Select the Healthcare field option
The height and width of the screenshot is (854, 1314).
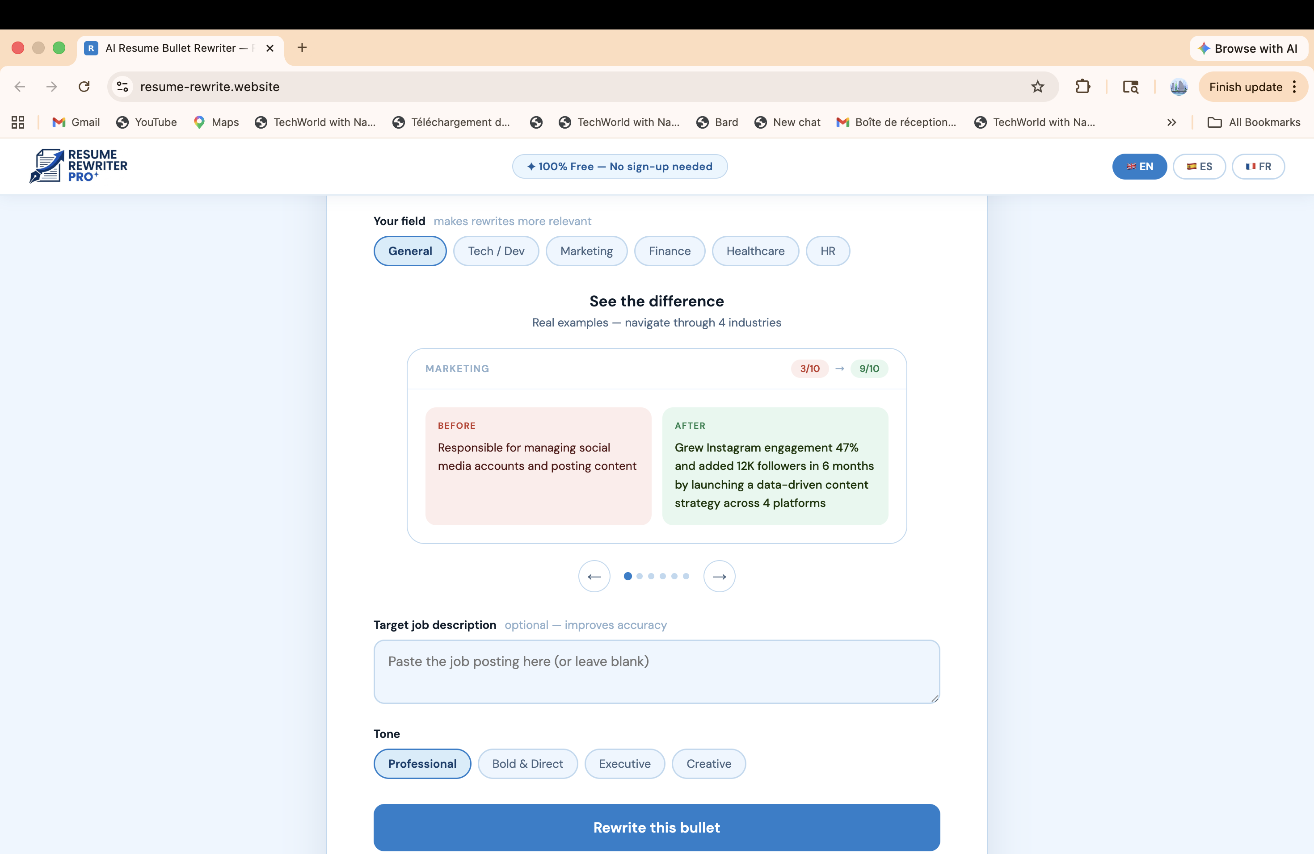[755, 251]
